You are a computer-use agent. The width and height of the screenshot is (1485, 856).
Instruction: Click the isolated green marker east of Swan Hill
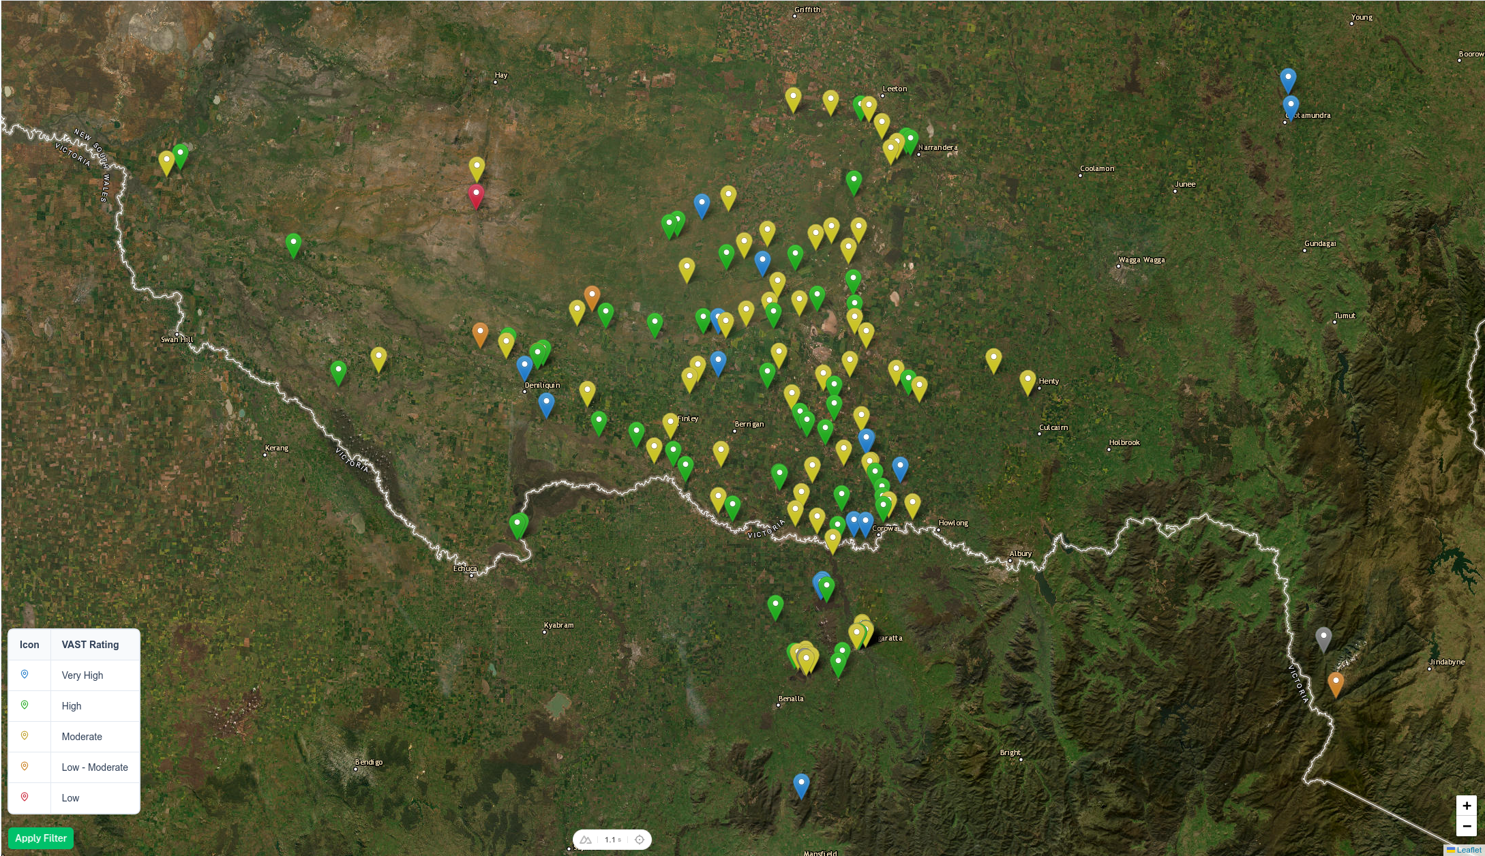[338, 372]
